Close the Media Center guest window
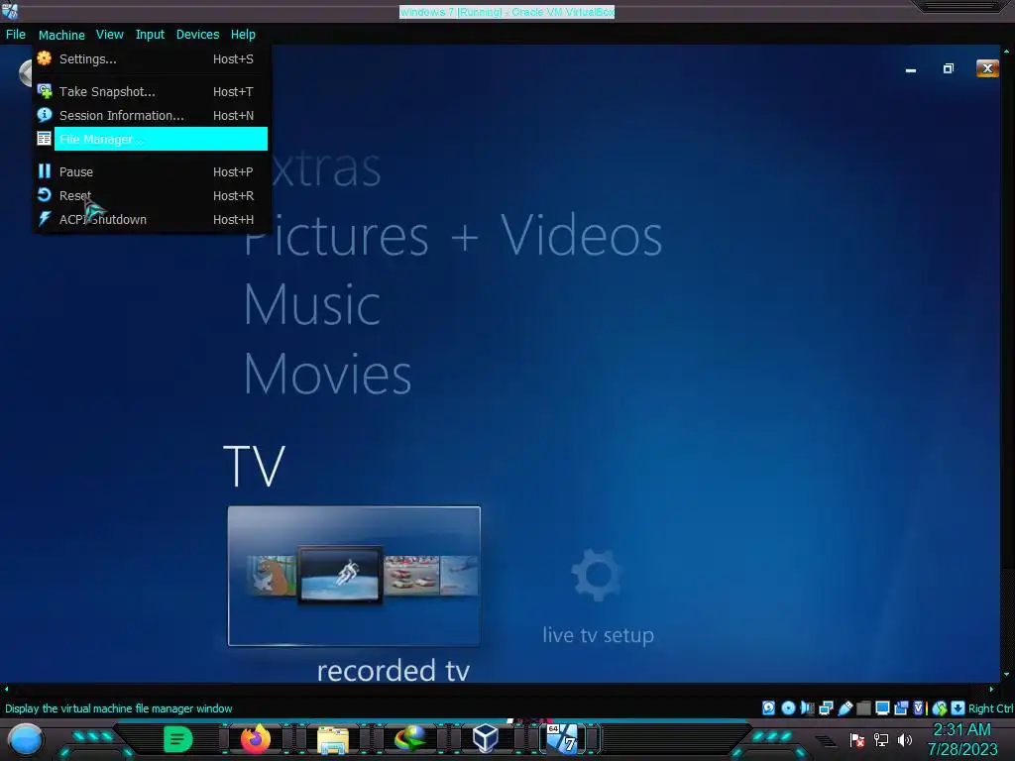The image size is (1015, 761). point(987,68)
